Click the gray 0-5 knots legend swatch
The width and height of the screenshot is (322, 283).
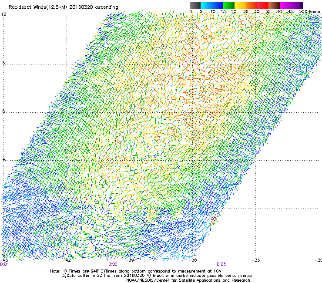pos(195,5)
